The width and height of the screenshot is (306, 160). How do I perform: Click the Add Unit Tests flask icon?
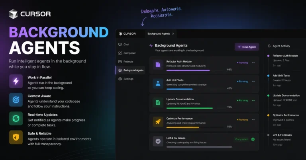point(158,84)
